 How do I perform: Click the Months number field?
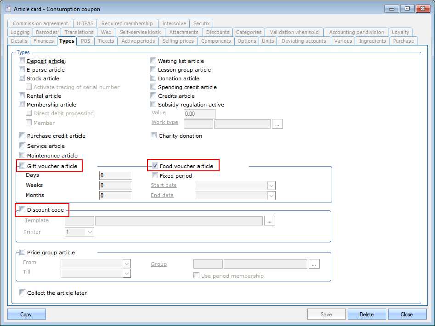116,196
